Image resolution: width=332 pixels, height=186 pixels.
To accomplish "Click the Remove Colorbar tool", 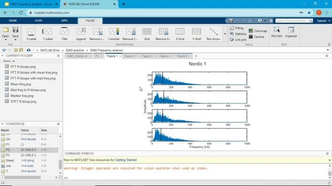I will [130, 34].
